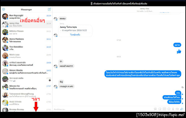Click 'โทรอีกครั้ง' call again link
This screenshot has height=118, width=186.
point(75,35)
